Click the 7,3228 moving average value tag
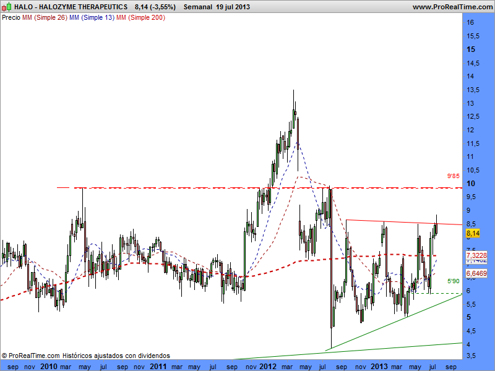The width and height of the screenshot is (495, 371). [476, 255]
